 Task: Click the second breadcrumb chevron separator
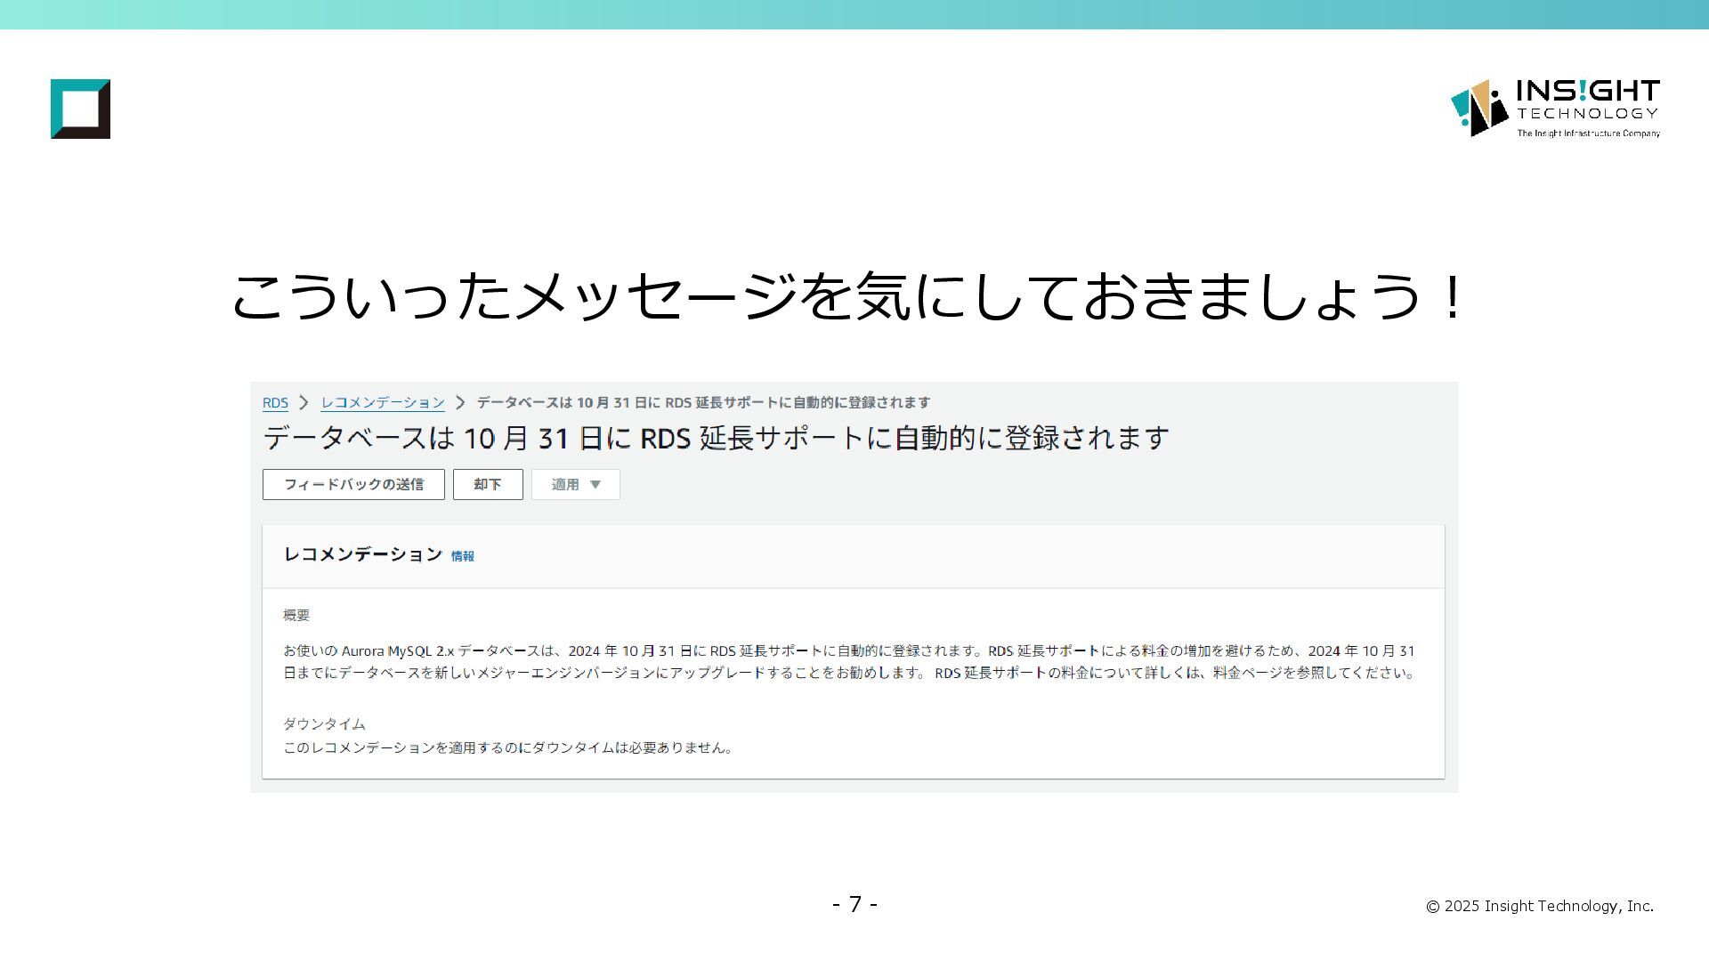[x=460, y=402]
